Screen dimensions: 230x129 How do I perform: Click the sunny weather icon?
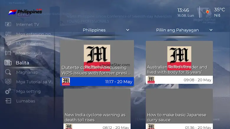tap(207, 12)
